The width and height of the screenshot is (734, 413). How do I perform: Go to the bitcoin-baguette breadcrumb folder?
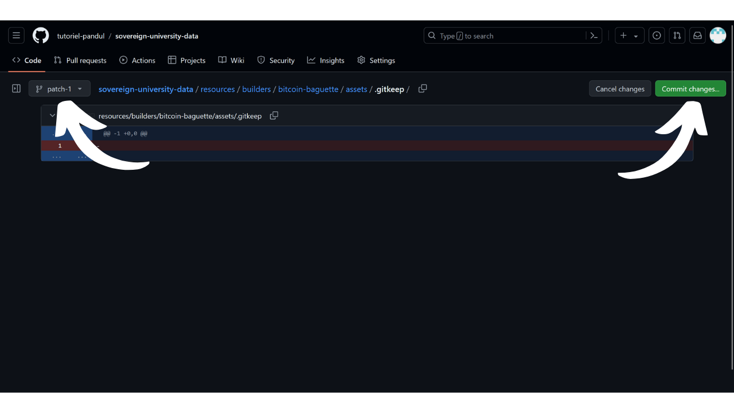point(308,89)
